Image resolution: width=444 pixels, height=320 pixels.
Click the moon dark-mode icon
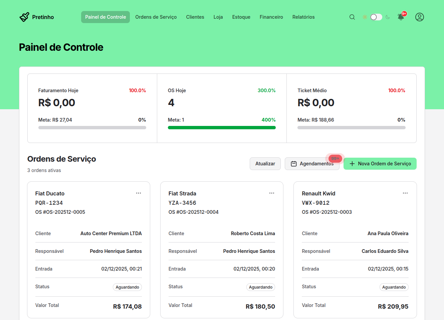[388, 17]
